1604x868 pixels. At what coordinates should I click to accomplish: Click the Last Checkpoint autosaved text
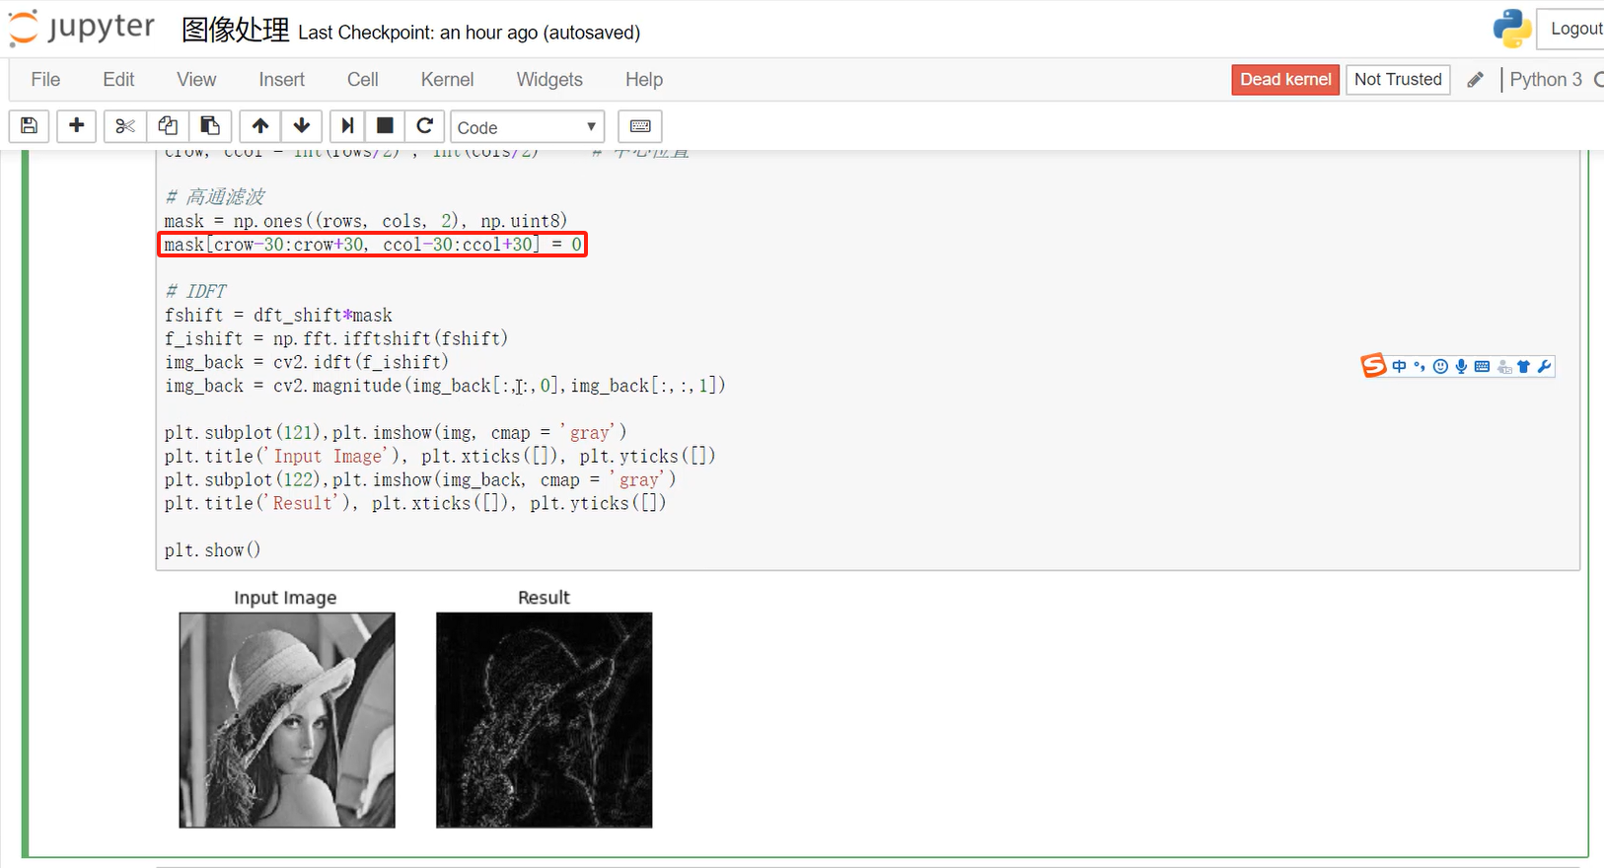469,33
